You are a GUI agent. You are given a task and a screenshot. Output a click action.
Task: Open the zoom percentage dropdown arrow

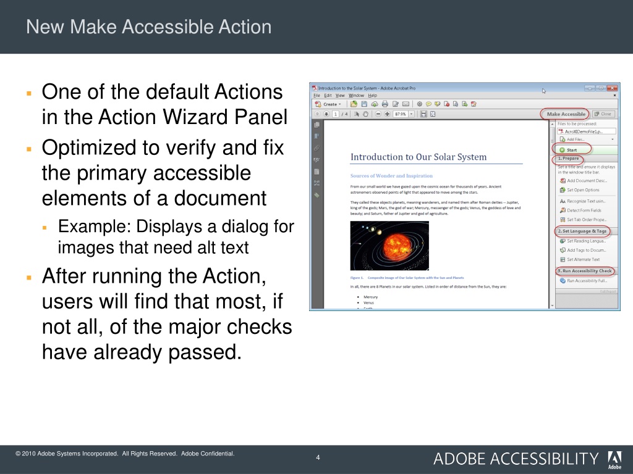[412, 114]
